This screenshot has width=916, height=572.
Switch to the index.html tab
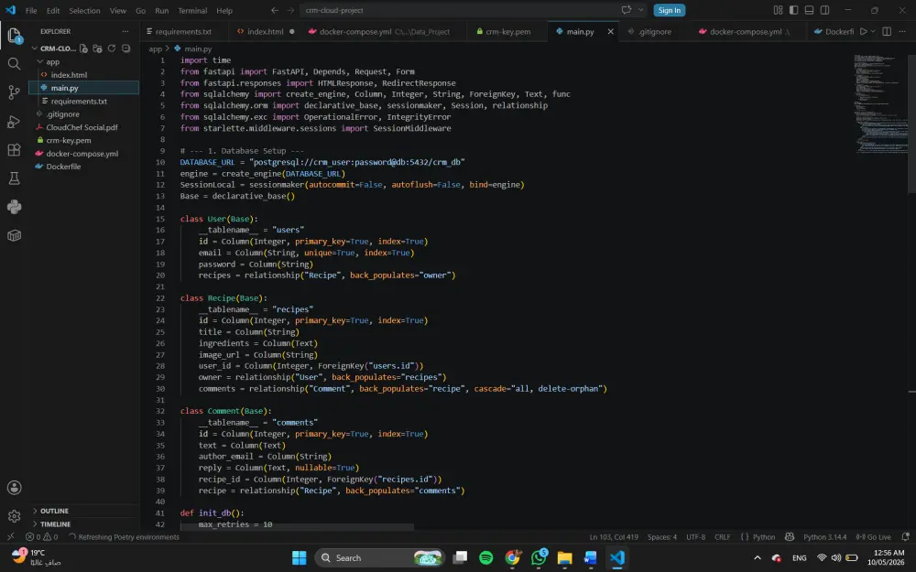click(265, 31)
